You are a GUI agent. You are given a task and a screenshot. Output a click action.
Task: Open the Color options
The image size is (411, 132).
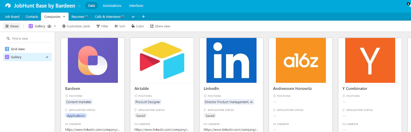pyautogui.click(x=137, y=26)
